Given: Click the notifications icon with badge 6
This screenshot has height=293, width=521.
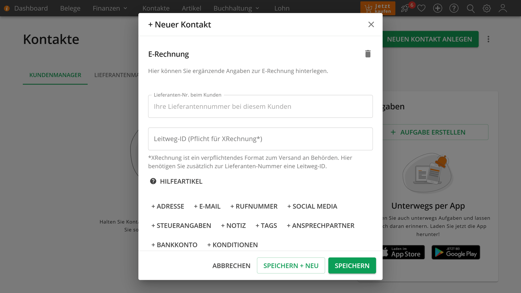Looking at the screenshot, I should point(405,8).
